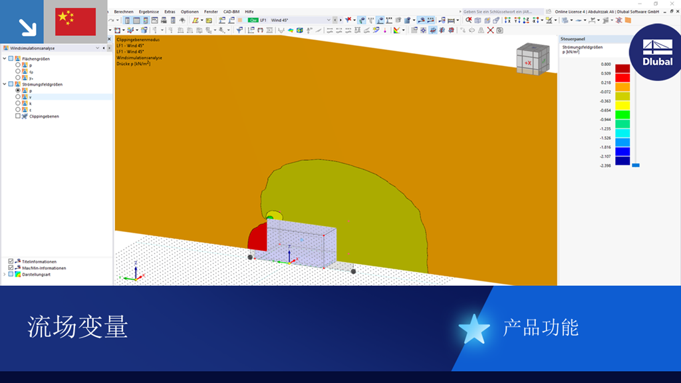681x383 pixels.
Task: Click the keyword search input field
Action: (x=501, y=12)
